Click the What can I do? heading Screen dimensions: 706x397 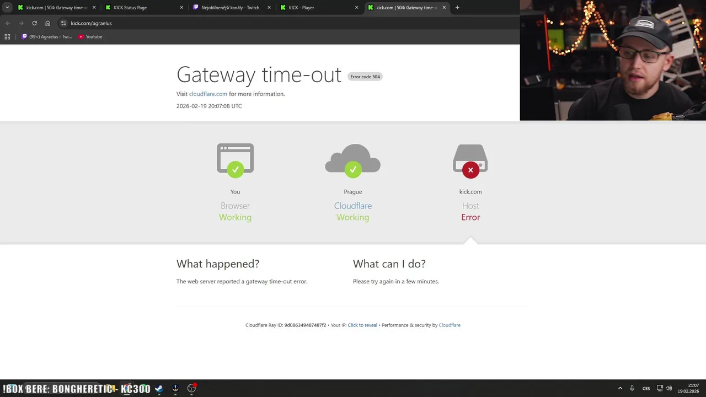pos(389,264)
